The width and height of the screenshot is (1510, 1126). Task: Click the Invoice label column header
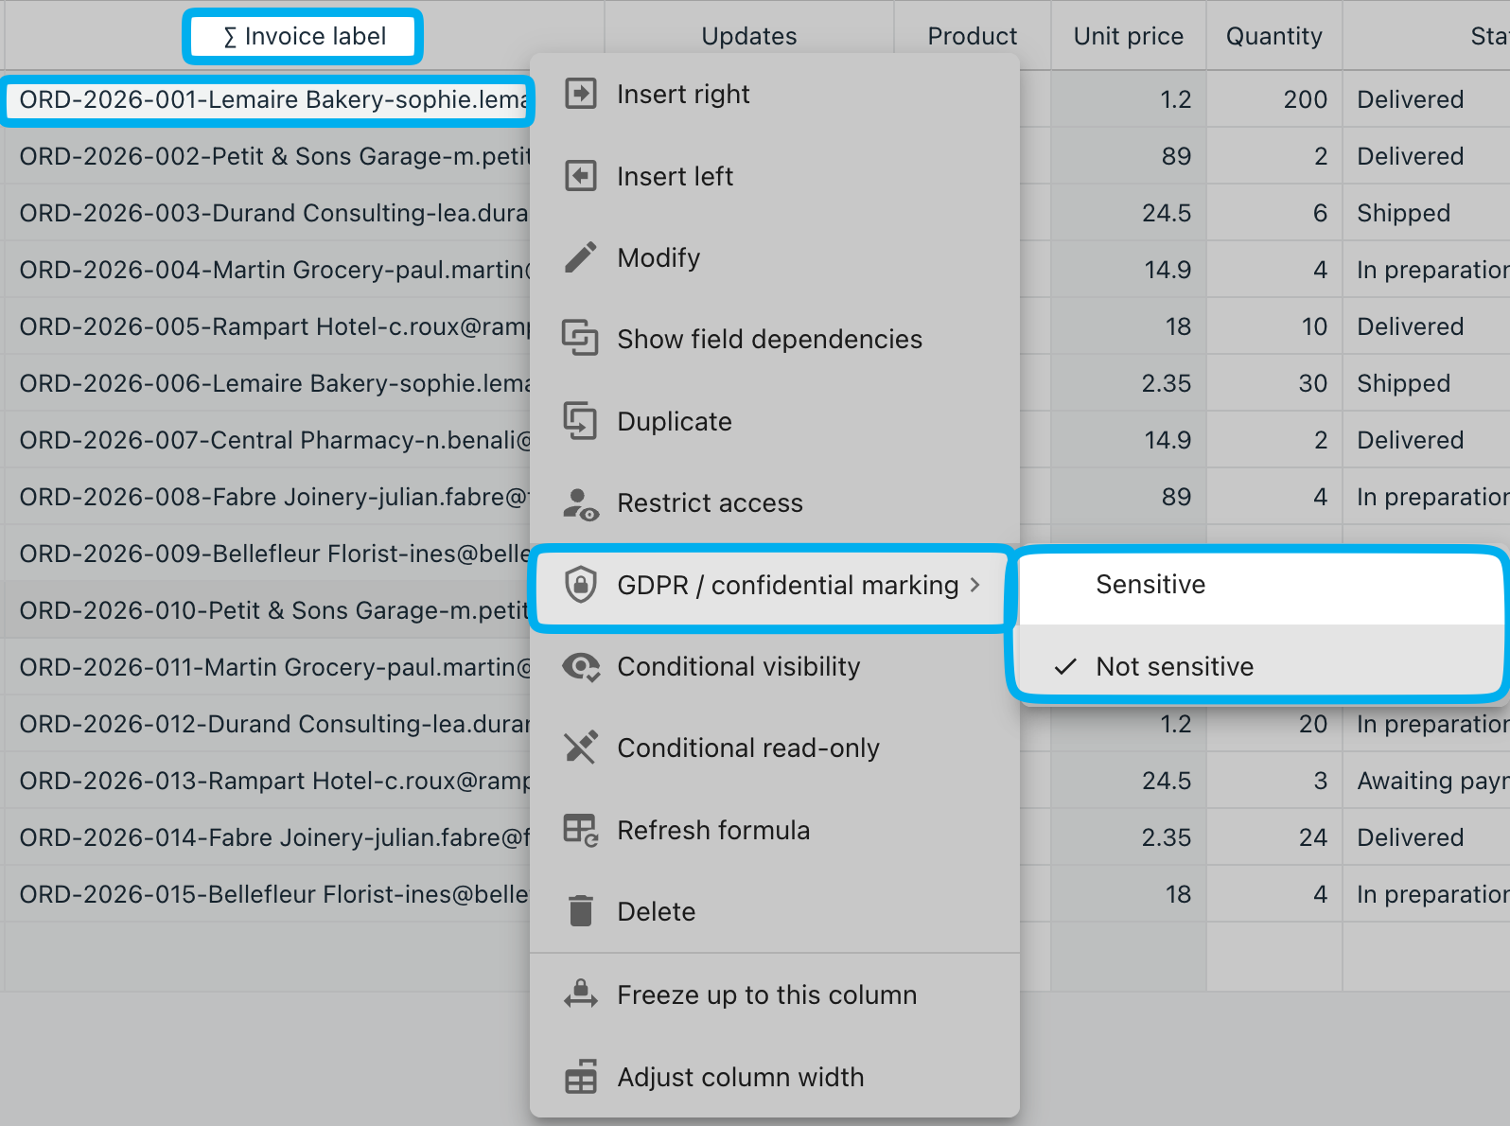(x=303, y=36)
